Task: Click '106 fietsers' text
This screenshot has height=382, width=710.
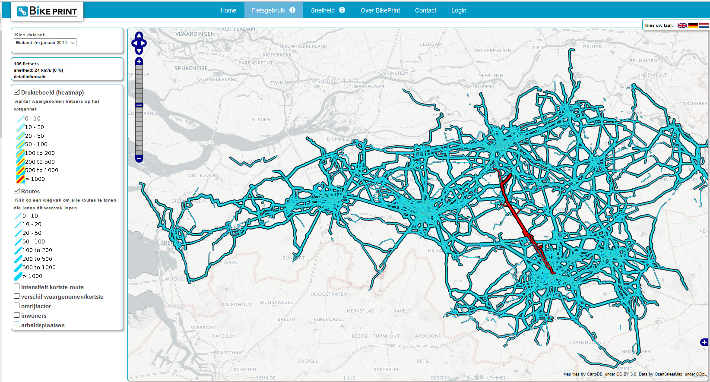Action: tap(26, 63)
